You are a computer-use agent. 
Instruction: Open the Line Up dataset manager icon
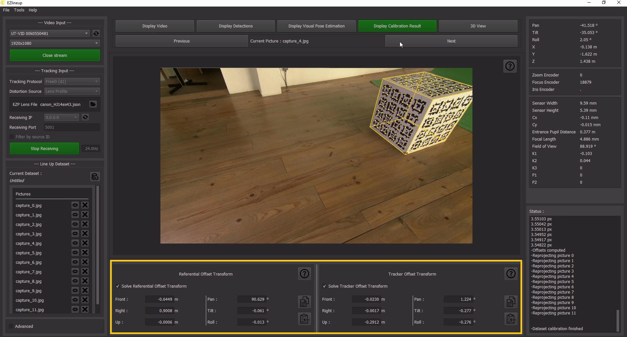tap(95, 177)
